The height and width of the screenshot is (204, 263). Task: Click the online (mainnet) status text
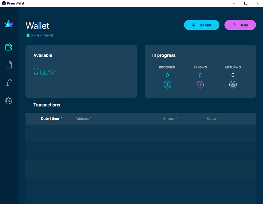pyautogui.click(x=42, y=35)
